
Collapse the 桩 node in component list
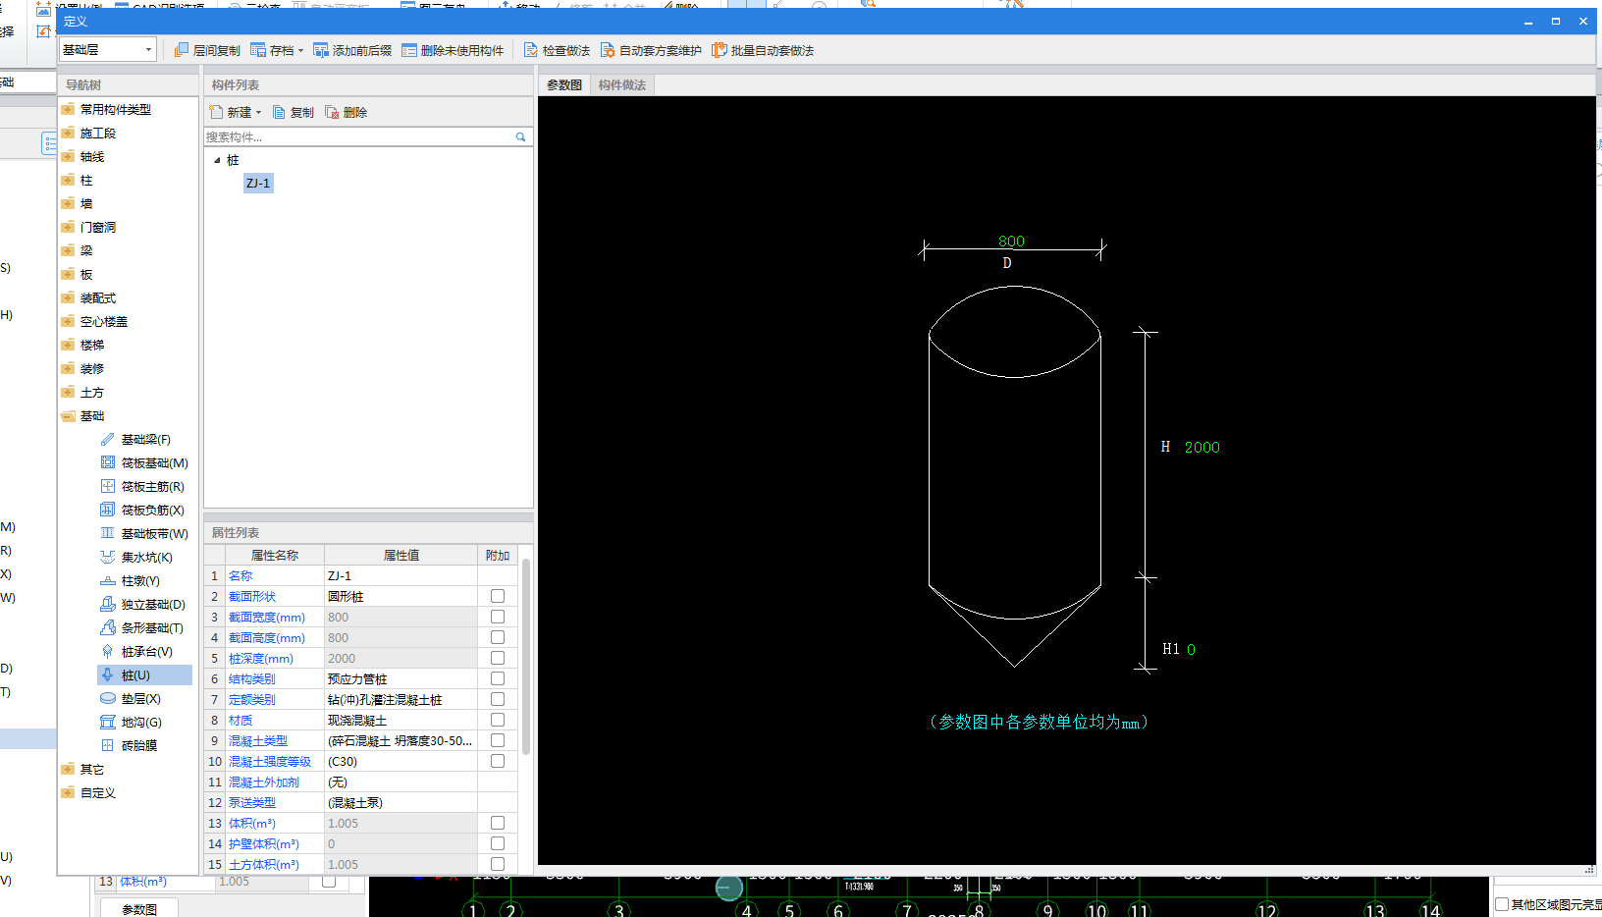(217, 160)
